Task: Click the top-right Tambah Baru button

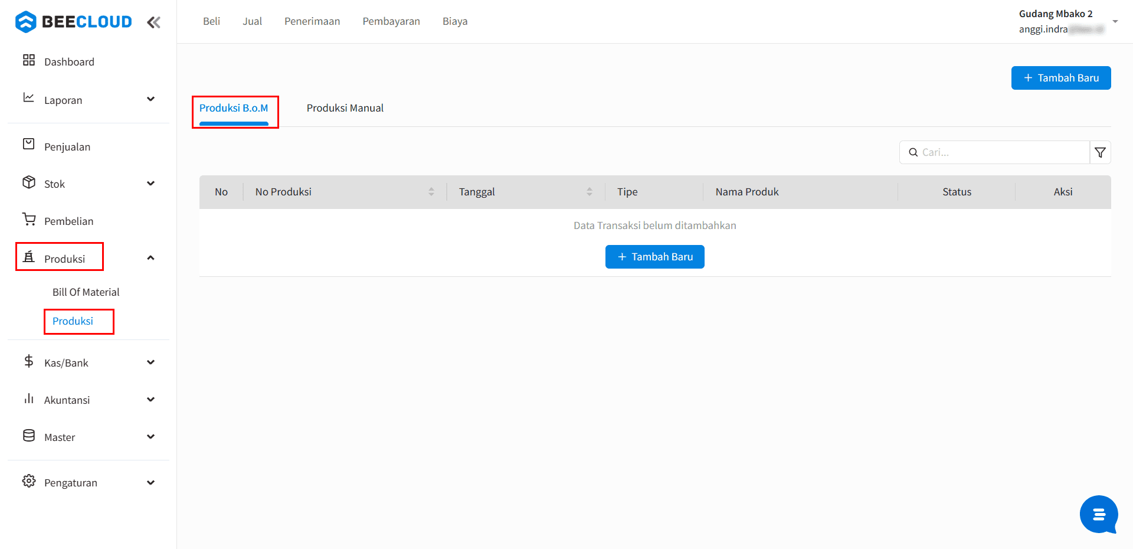Action: [1060, 78]
